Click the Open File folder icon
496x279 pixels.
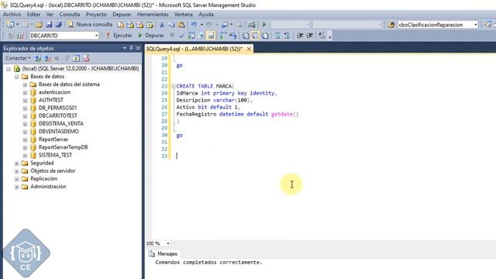coord(40,25)
